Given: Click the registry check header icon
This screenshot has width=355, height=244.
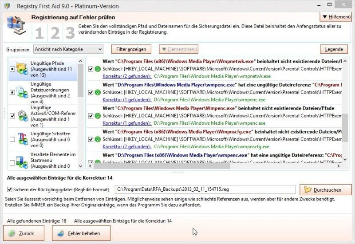Looking at the screenshot, I should 16,25.
